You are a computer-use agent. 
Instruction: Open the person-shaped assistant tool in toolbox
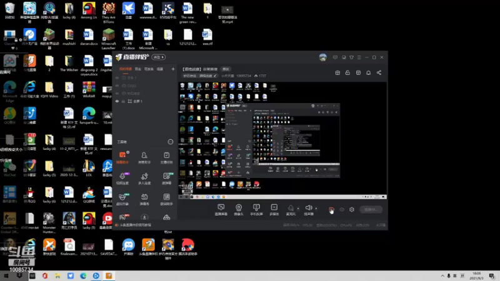pyautogui.click(x=144, y=157)
